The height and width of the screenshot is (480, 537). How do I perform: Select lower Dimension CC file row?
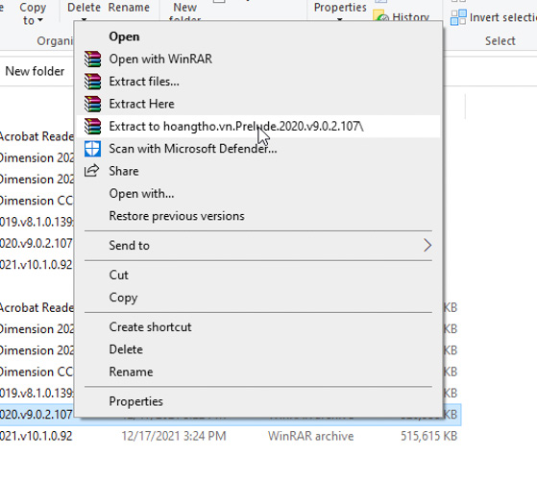(37, 372)
